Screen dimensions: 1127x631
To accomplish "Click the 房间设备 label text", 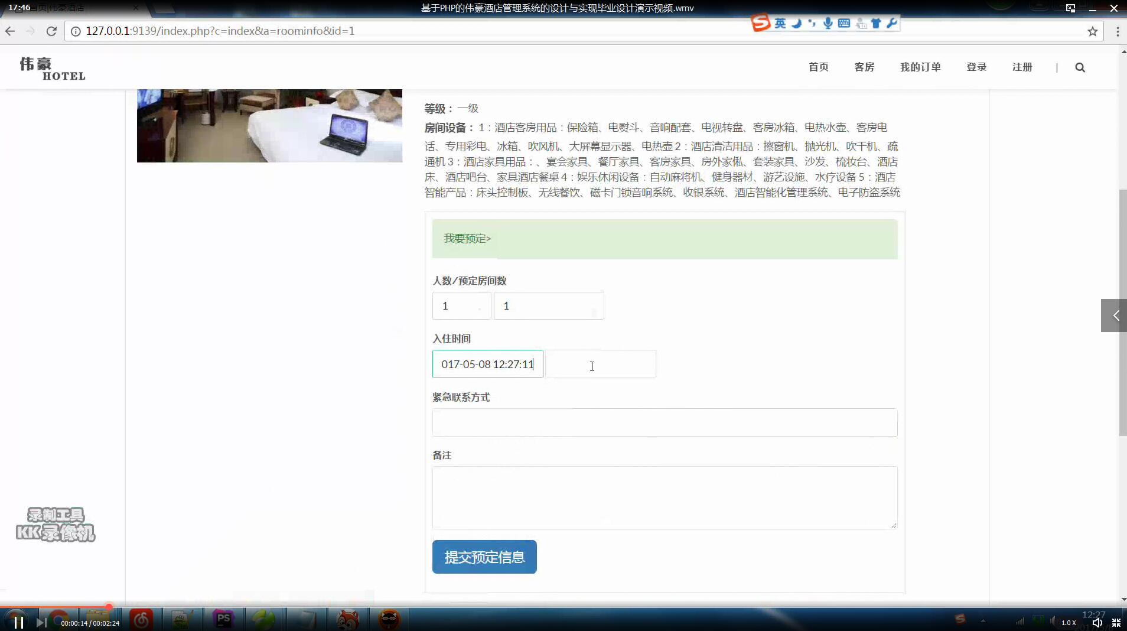I will (449, 128).
